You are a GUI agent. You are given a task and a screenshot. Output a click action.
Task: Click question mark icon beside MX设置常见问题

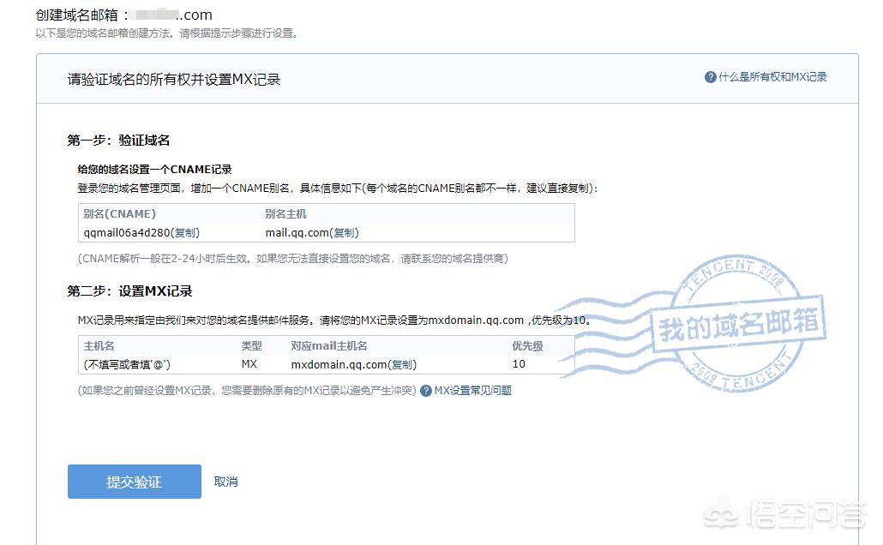click(426, 390)
